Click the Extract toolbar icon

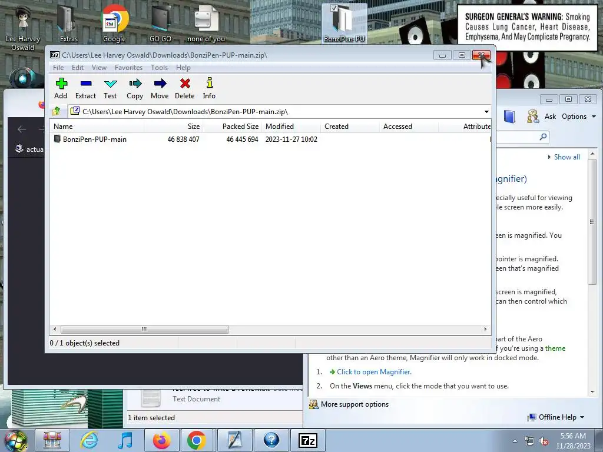point(85,88)
